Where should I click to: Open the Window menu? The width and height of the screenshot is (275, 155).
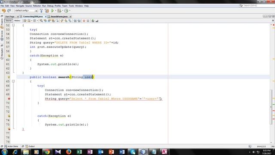(x=79, y=6)
